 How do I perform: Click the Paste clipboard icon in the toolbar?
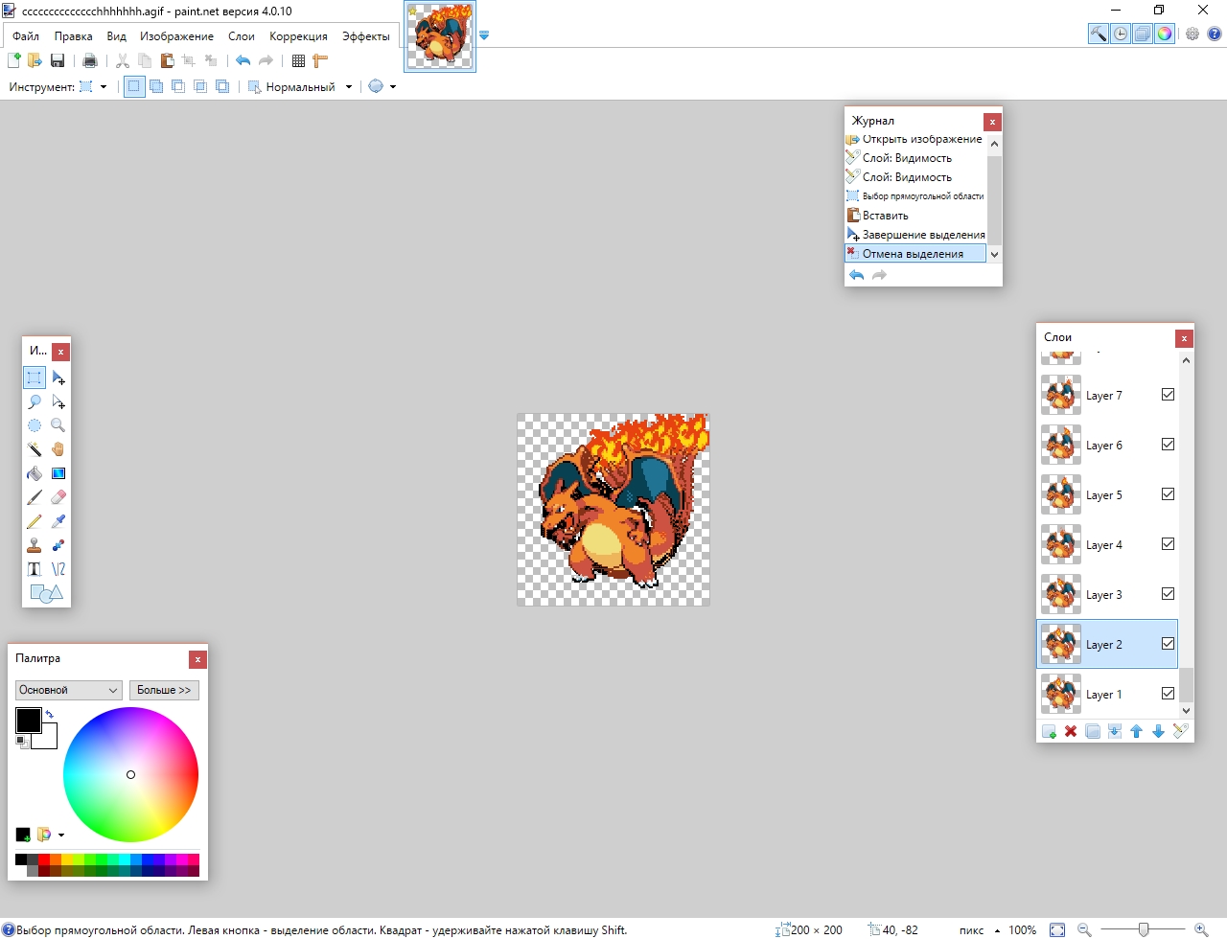click(167, 60)
